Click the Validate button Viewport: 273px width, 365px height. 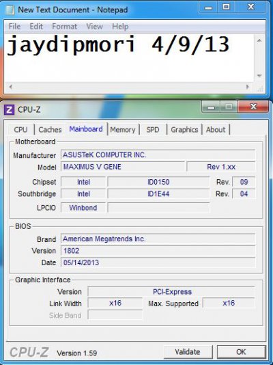coord(188,352)
